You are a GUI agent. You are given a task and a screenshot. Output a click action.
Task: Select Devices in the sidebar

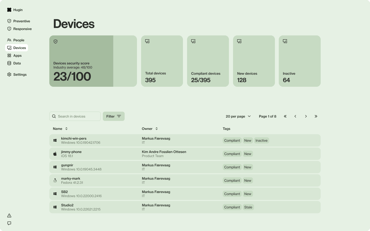pyautogui.click(x=16, y=48)
